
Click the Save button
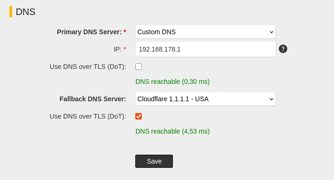[154, 161]
